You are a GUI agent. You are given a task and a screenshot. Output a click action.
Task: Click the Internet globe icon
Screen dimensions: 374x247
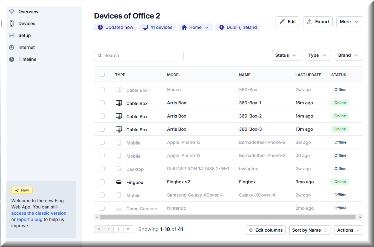coord(12,47)
